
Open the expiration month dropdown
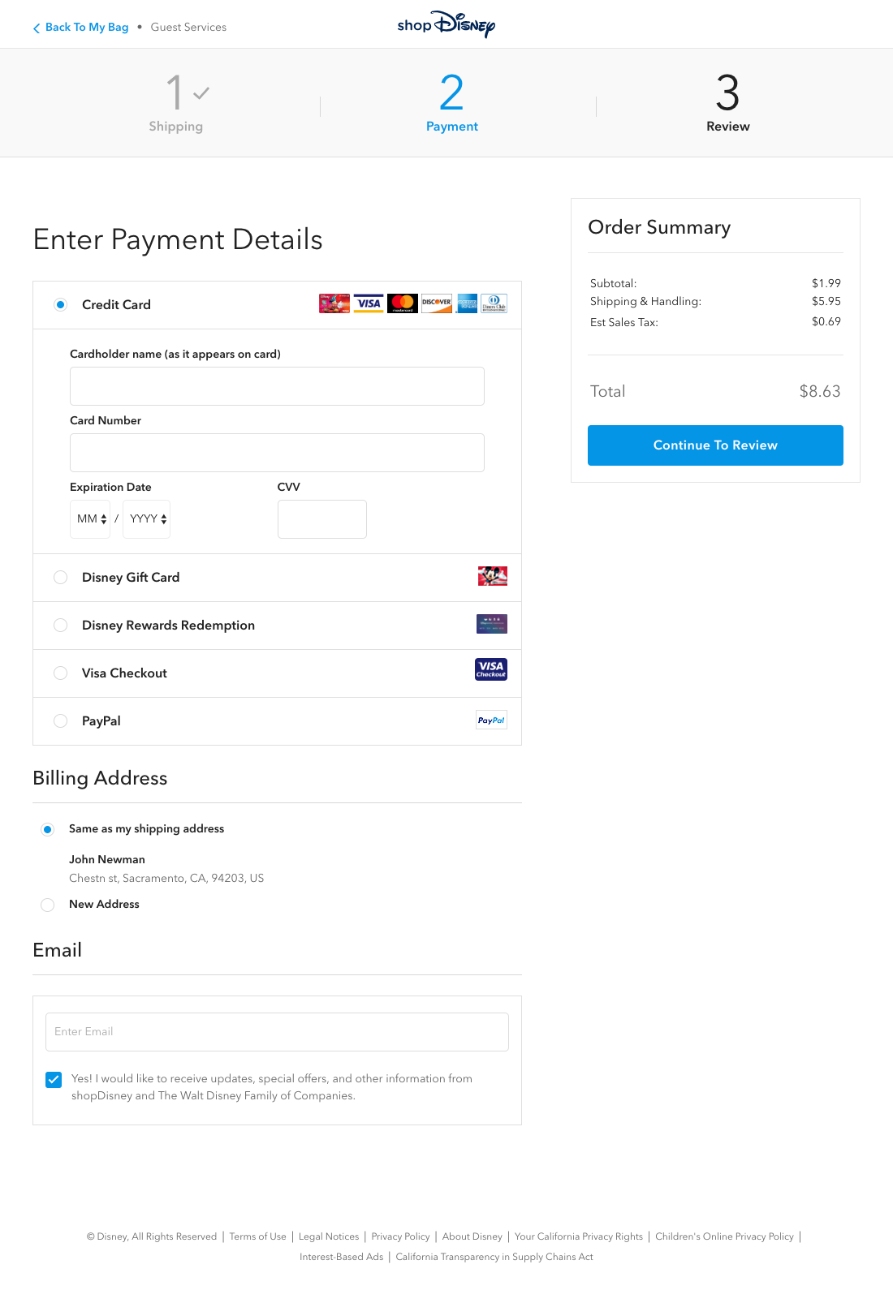coord(90,518)
